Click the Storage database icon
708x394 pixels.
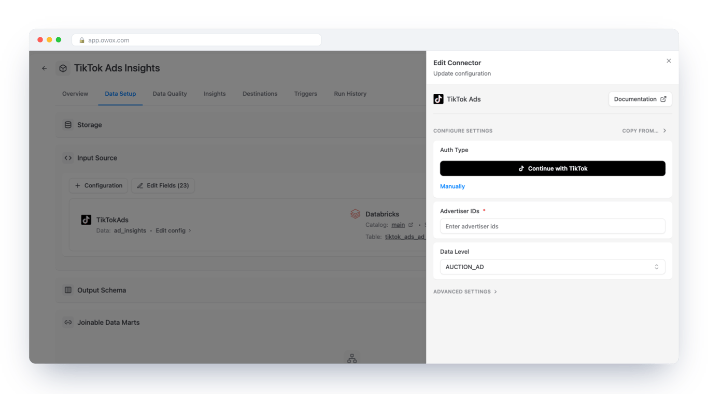point(68,125)
